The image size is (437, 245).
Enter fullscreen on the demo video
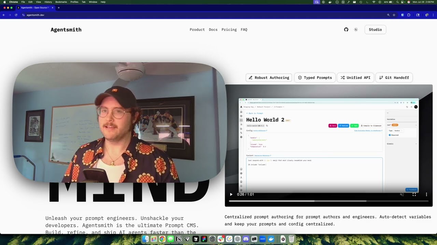point(414,194)
